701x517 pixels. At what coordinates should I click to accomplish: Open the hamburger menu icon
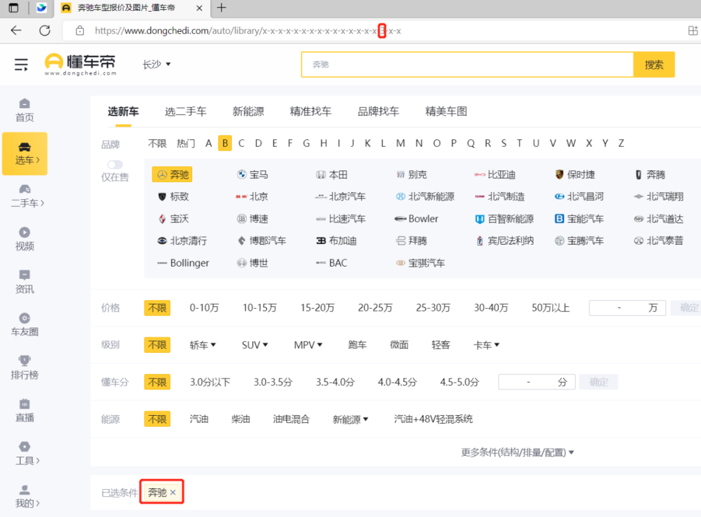coord(21,64)
